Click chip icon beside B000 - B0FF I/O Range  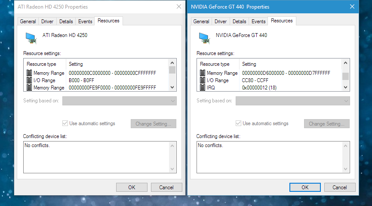pyautogui.click(x=29, y=80)
